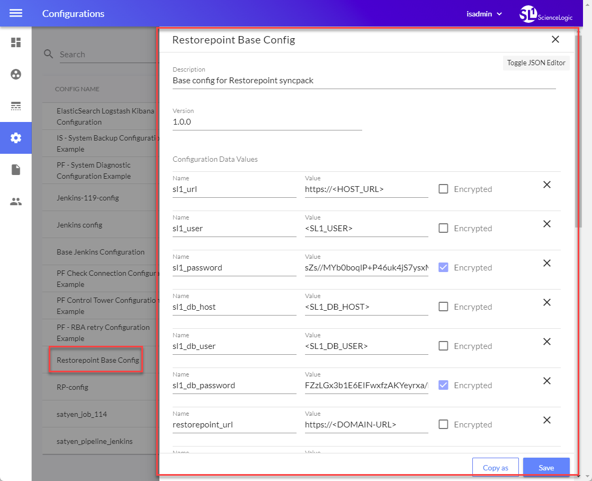Viewport: 592px width, 481px height.
Task: Click Toggle JSON Editor
Action: [536, 63]
